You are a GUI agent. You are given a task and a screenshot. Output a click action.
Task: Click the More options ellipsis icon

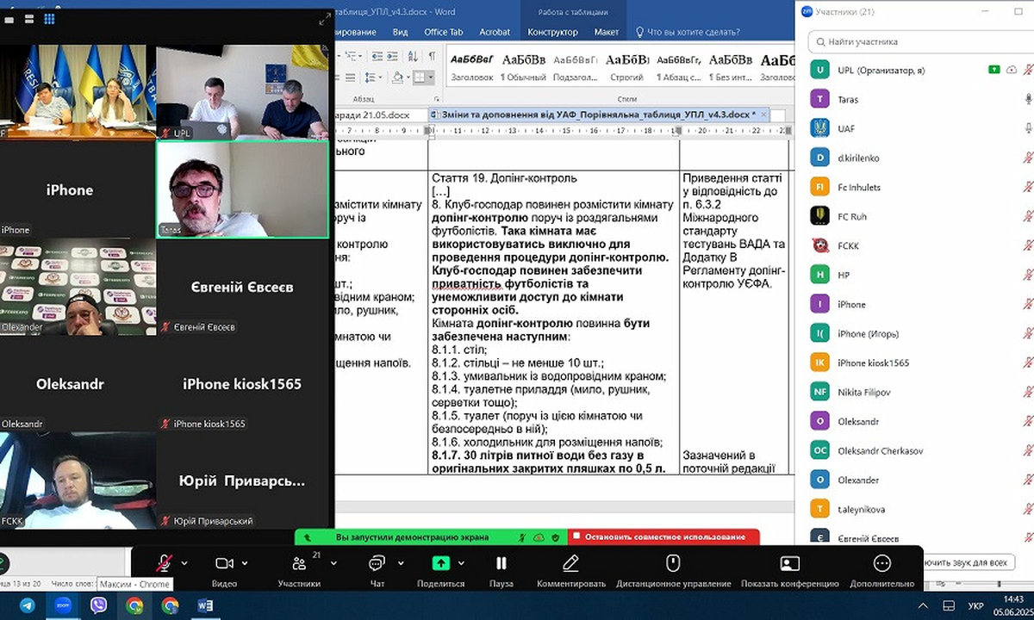point(881,563)
